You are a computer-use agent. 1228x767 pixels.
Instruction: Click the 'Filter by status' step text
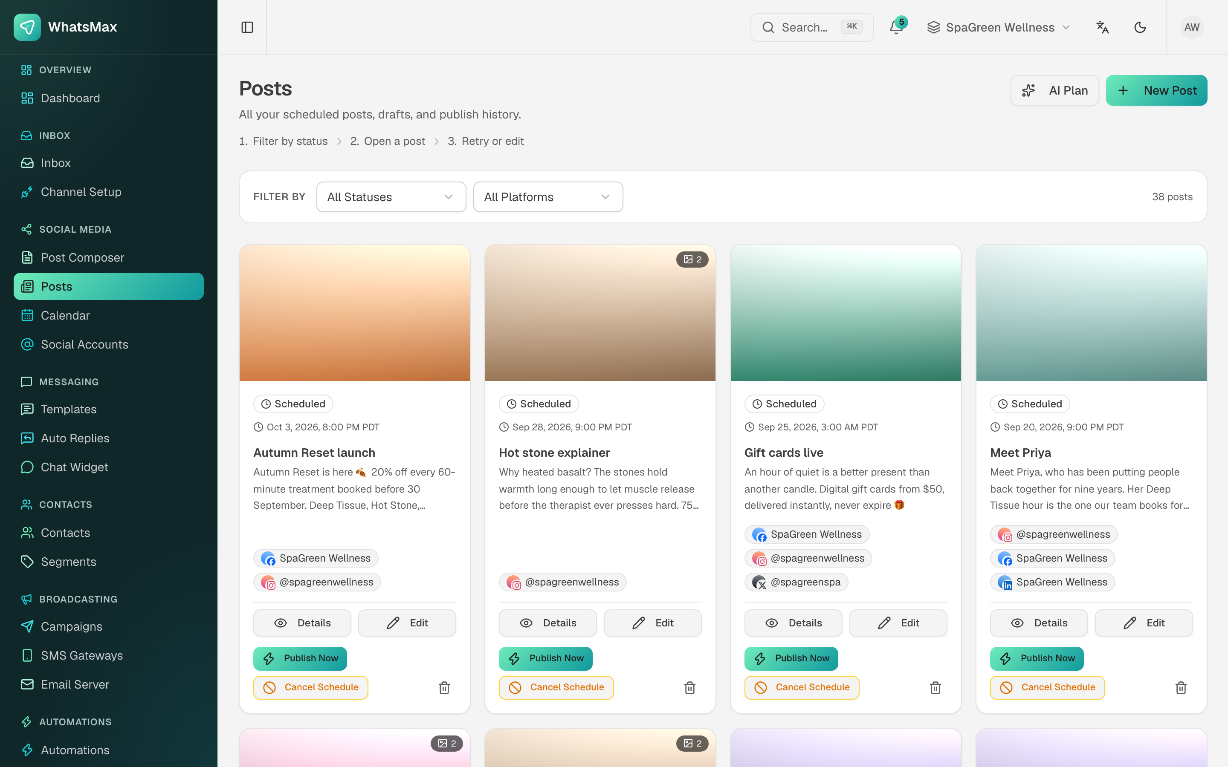click(290, 141)
